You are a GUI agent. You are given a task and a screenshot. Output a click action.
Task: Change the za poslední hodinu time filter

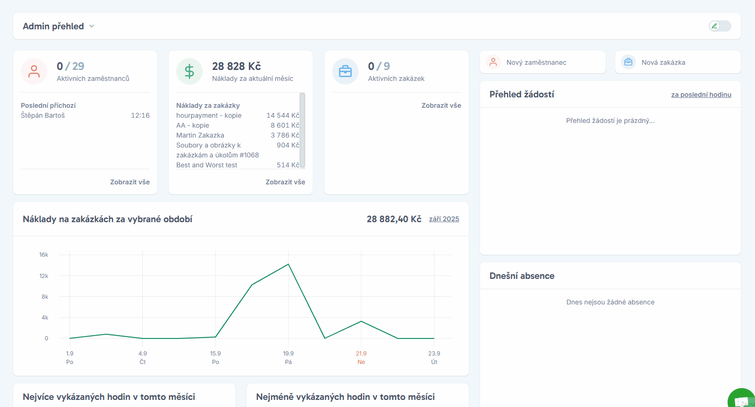click(701, 95)
